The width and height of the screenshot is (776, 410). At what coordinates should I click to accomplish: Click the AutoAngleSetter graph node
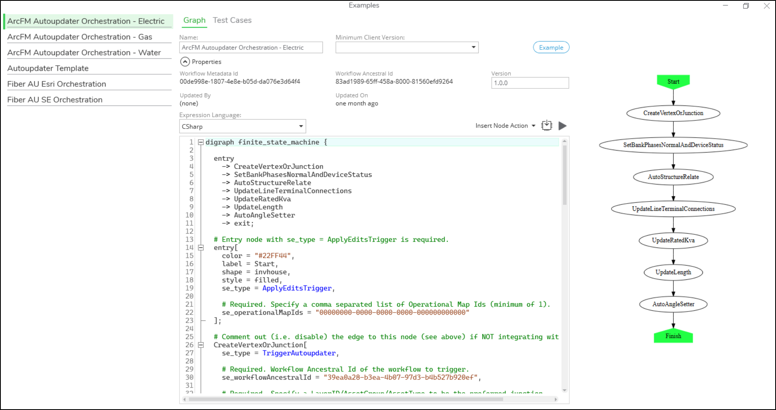point(673,304)
